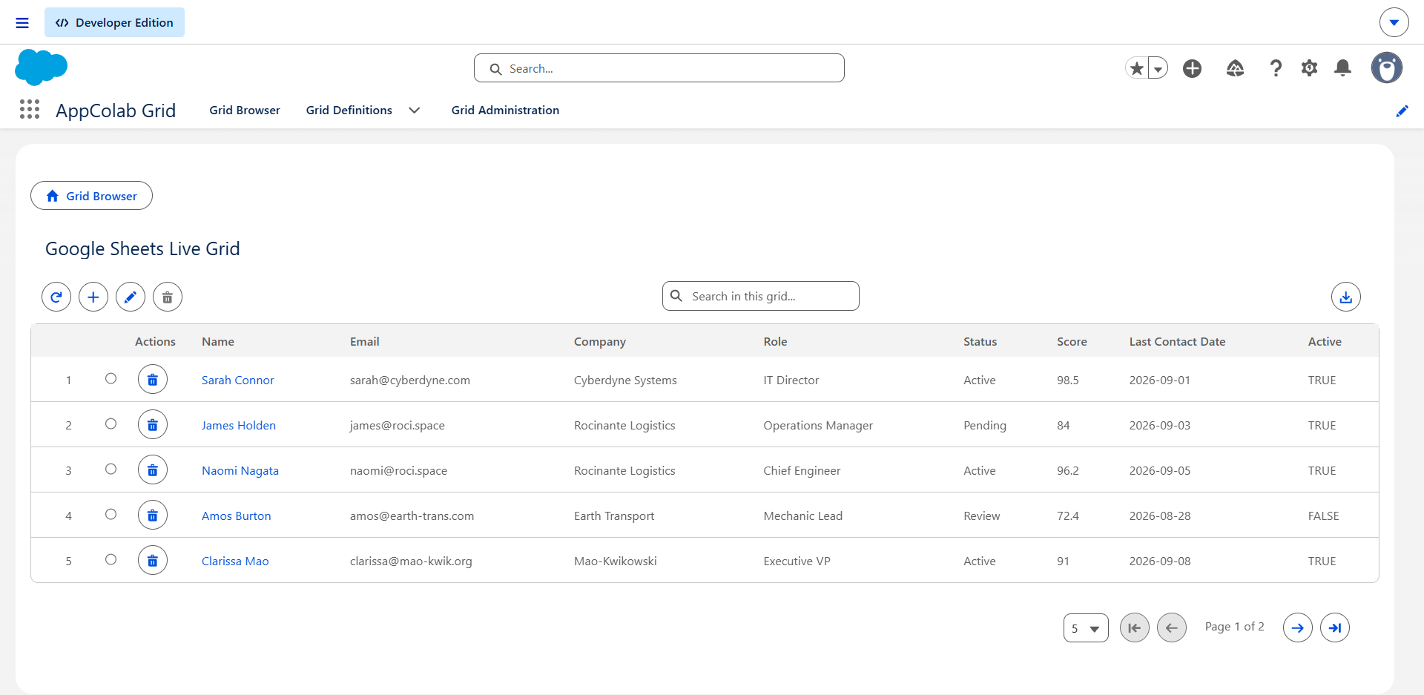
Task: Click the Name column header
Action: pos(218,341)
